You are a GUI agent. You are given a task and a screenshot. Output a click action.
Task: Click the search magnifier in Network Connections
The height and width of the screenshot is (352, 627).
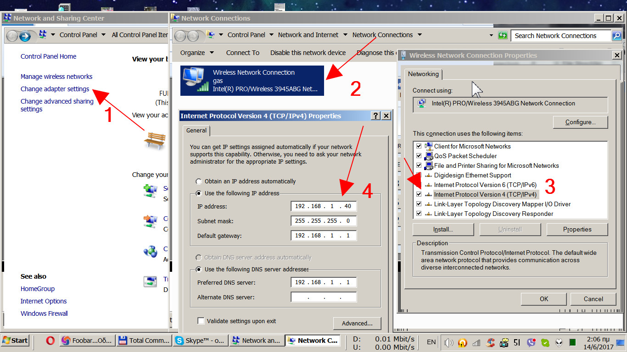coord(616,35)
